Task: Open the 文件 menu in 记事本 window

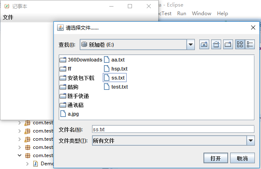Action: point(8,17)
